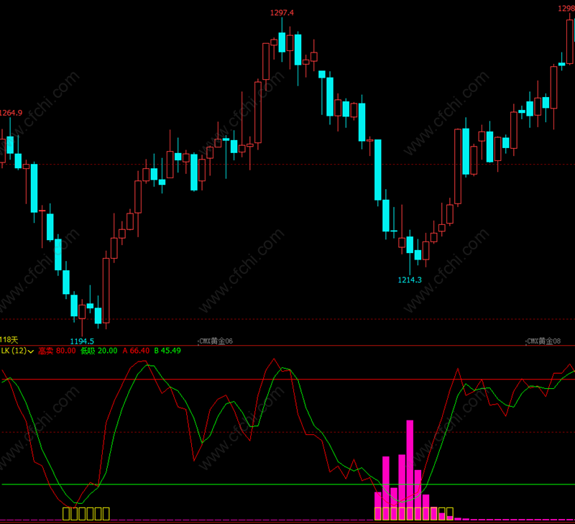Select the 1297.4 high price label
Viewport: 575px width, 524px height.
pos(282,13)
